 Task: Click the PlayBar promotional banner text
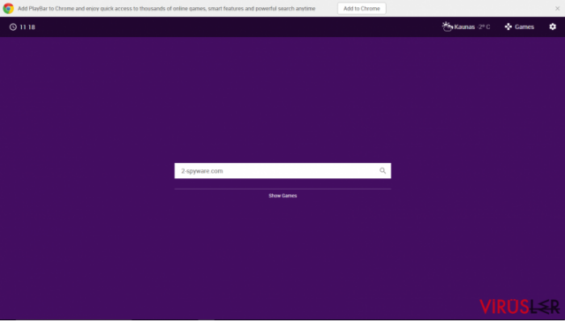tap(167, 8)
